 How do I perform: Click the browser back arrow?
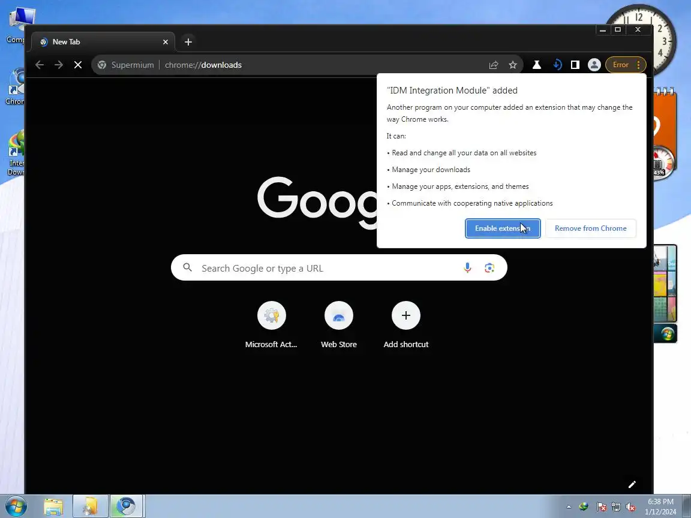click(40, 65)
